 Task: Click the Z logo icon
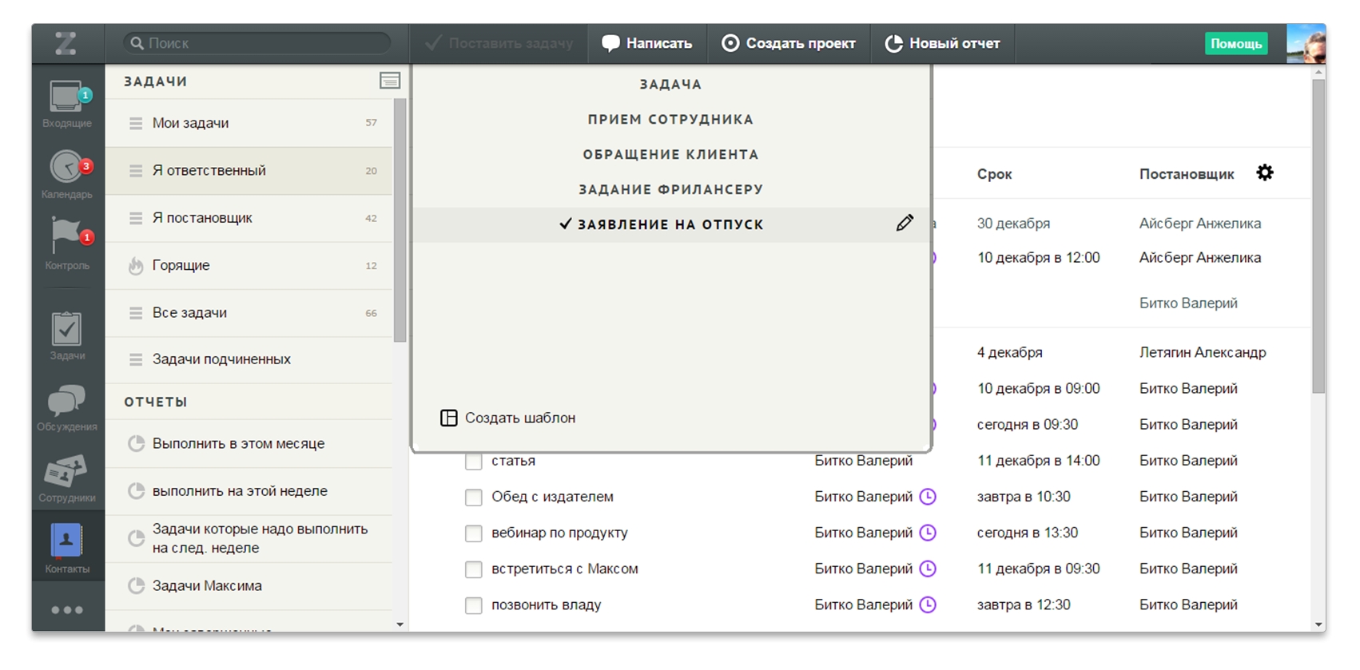pyautogui.click(x=66, y=43)
